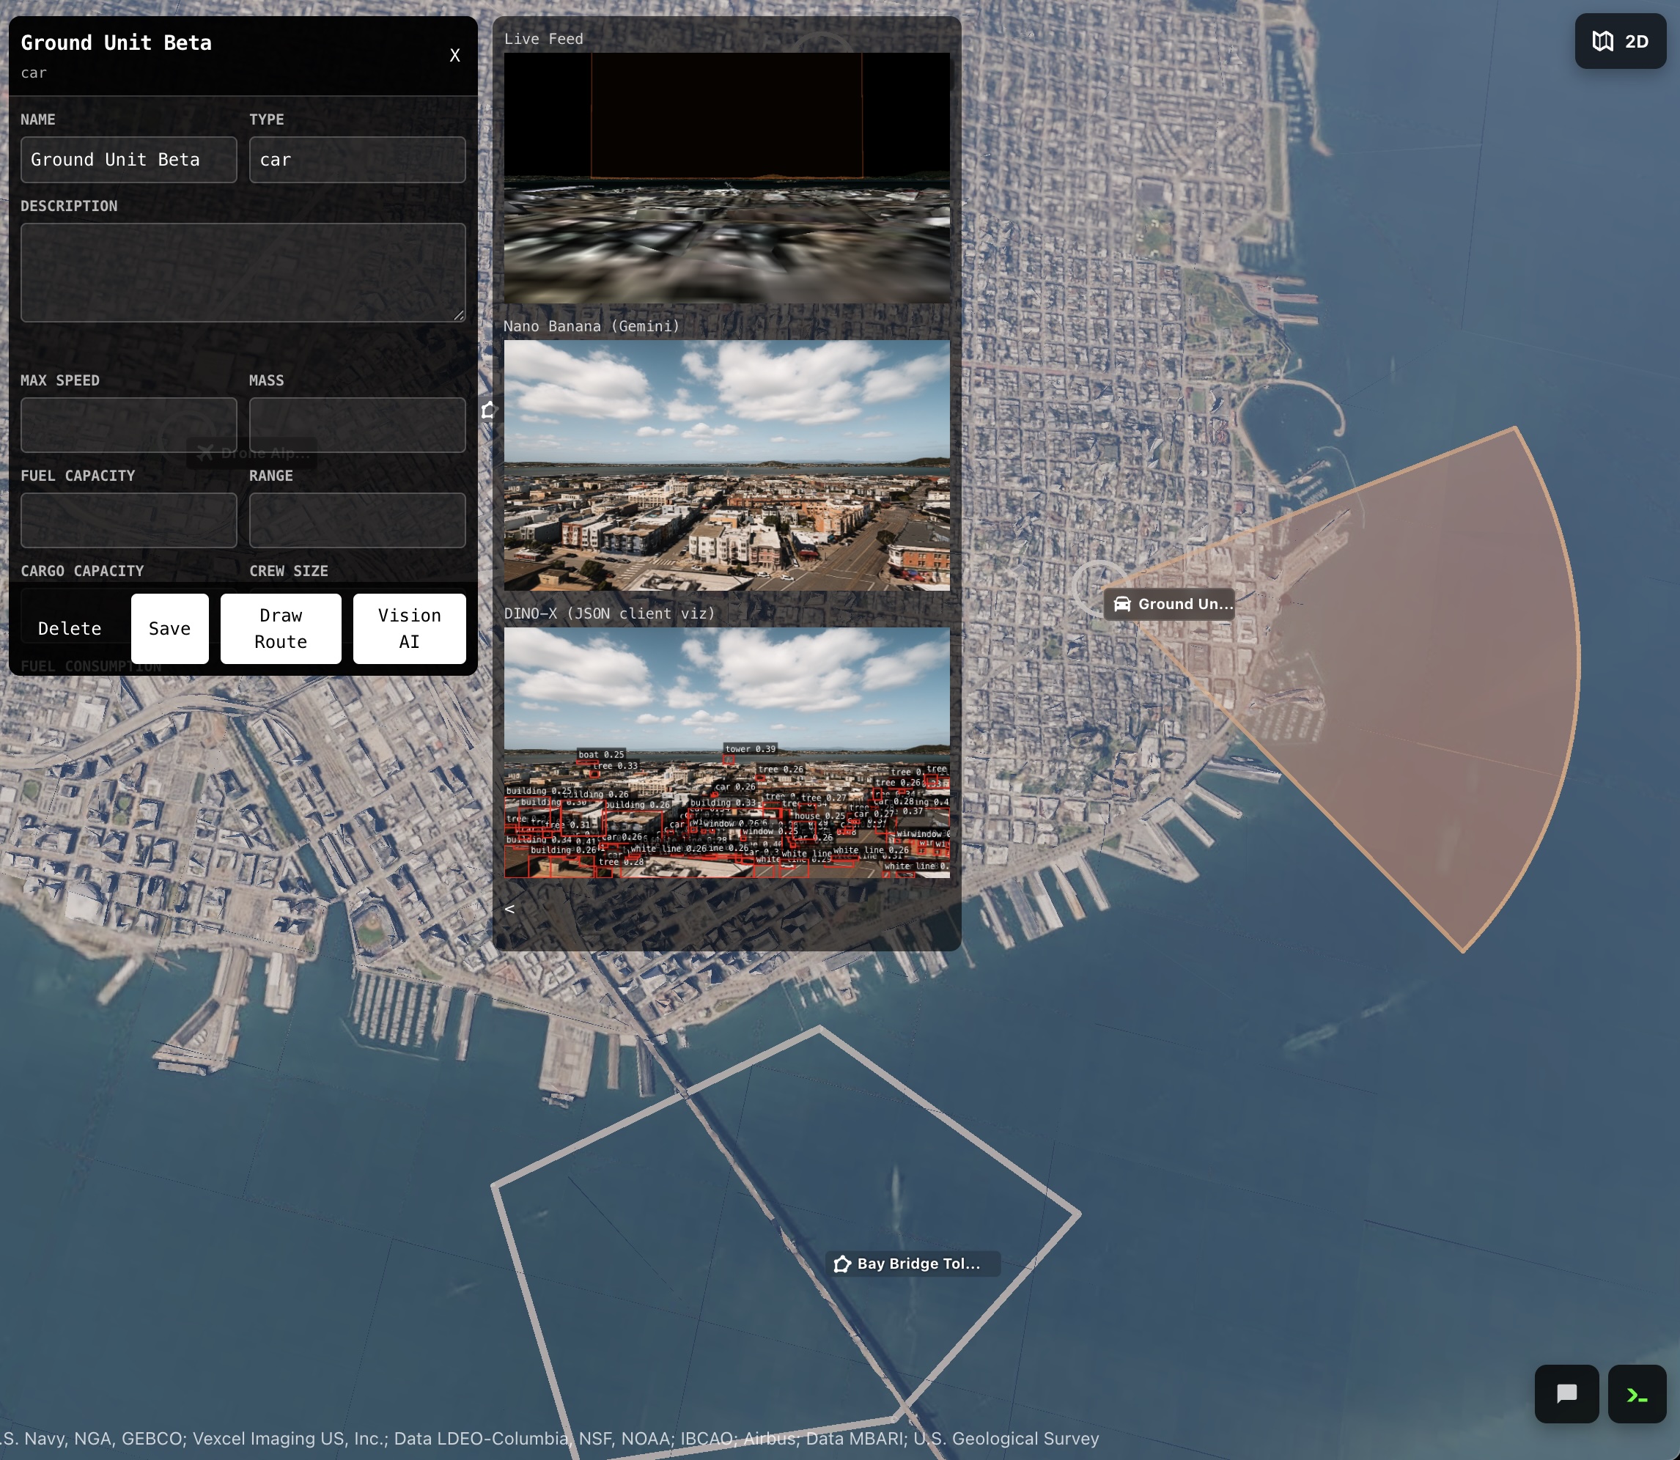
Task: Click the Name input field
Action: coord(129,160)
